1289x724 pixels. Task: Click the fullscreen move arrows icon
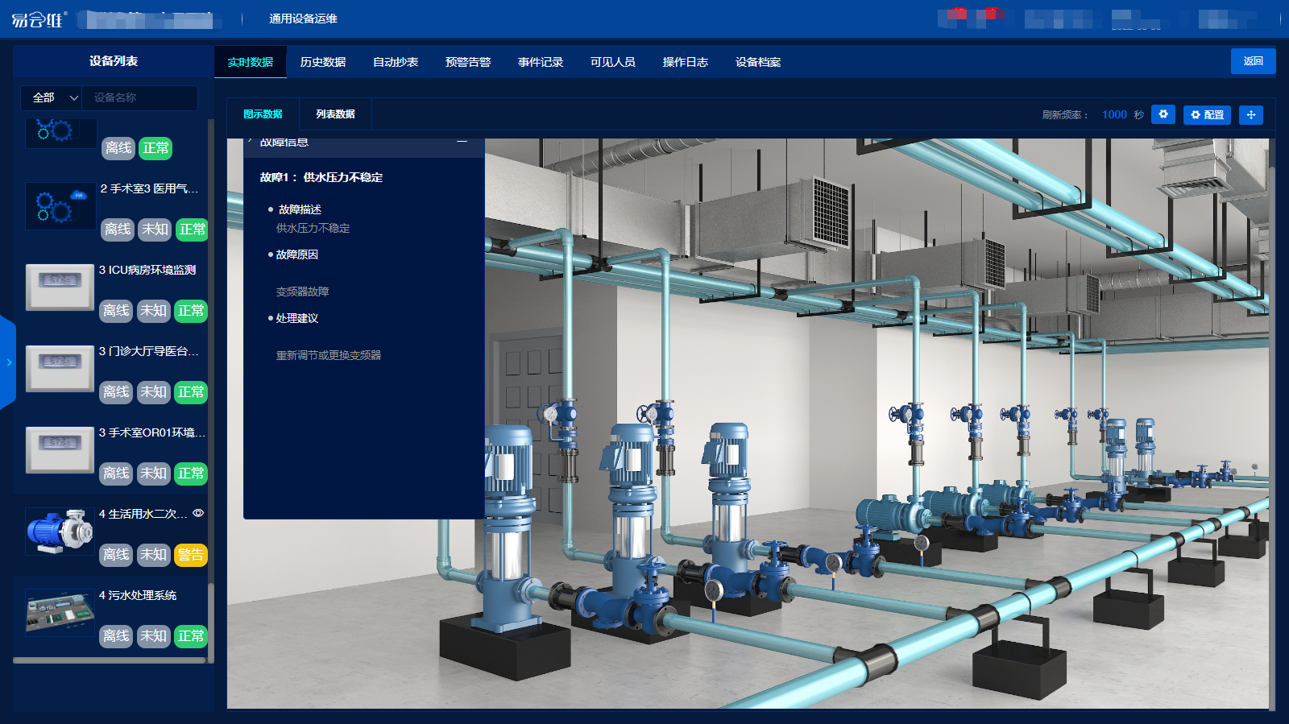click(1251, 115)
